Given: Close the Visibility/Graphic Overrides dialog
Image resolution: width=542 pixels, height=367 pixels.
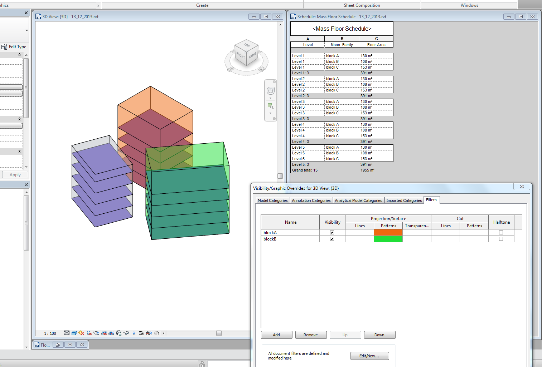Looking at the screenshot, I should (522, 187).
